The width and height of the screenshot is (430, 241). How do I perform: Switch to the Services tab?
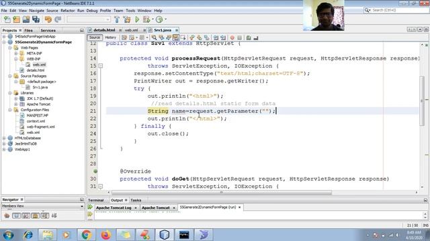point(48,30)
